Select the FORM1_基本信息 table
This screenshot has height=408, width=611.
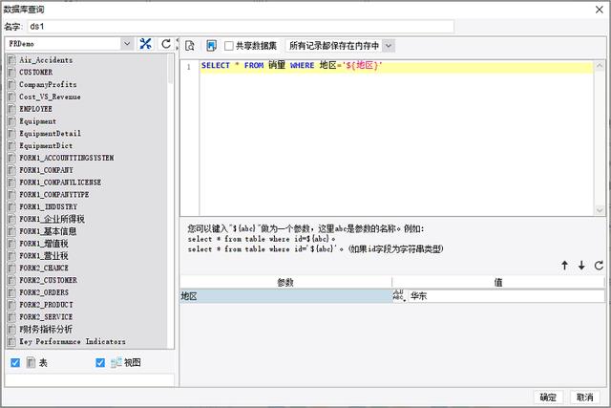click(48, 231)
